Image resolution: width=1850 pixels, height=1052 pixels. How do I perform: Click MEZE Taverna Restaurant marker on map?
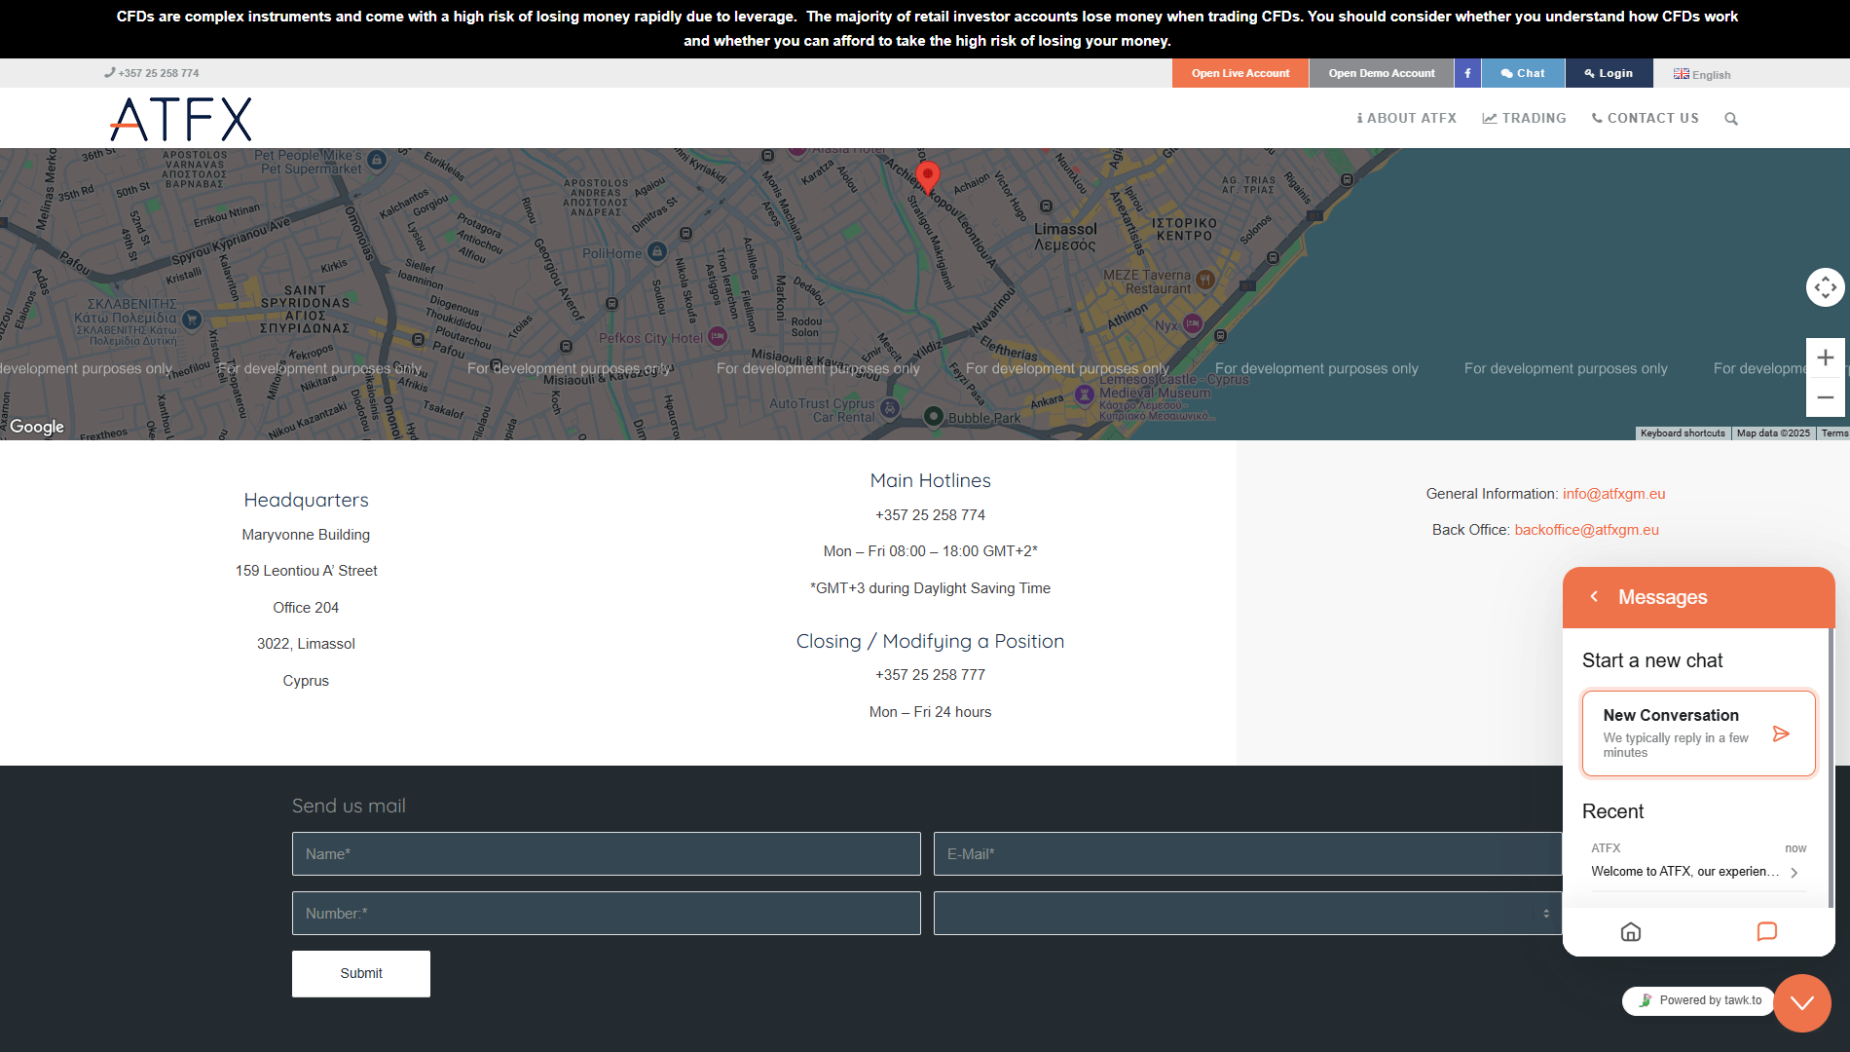coord(1205,281)
